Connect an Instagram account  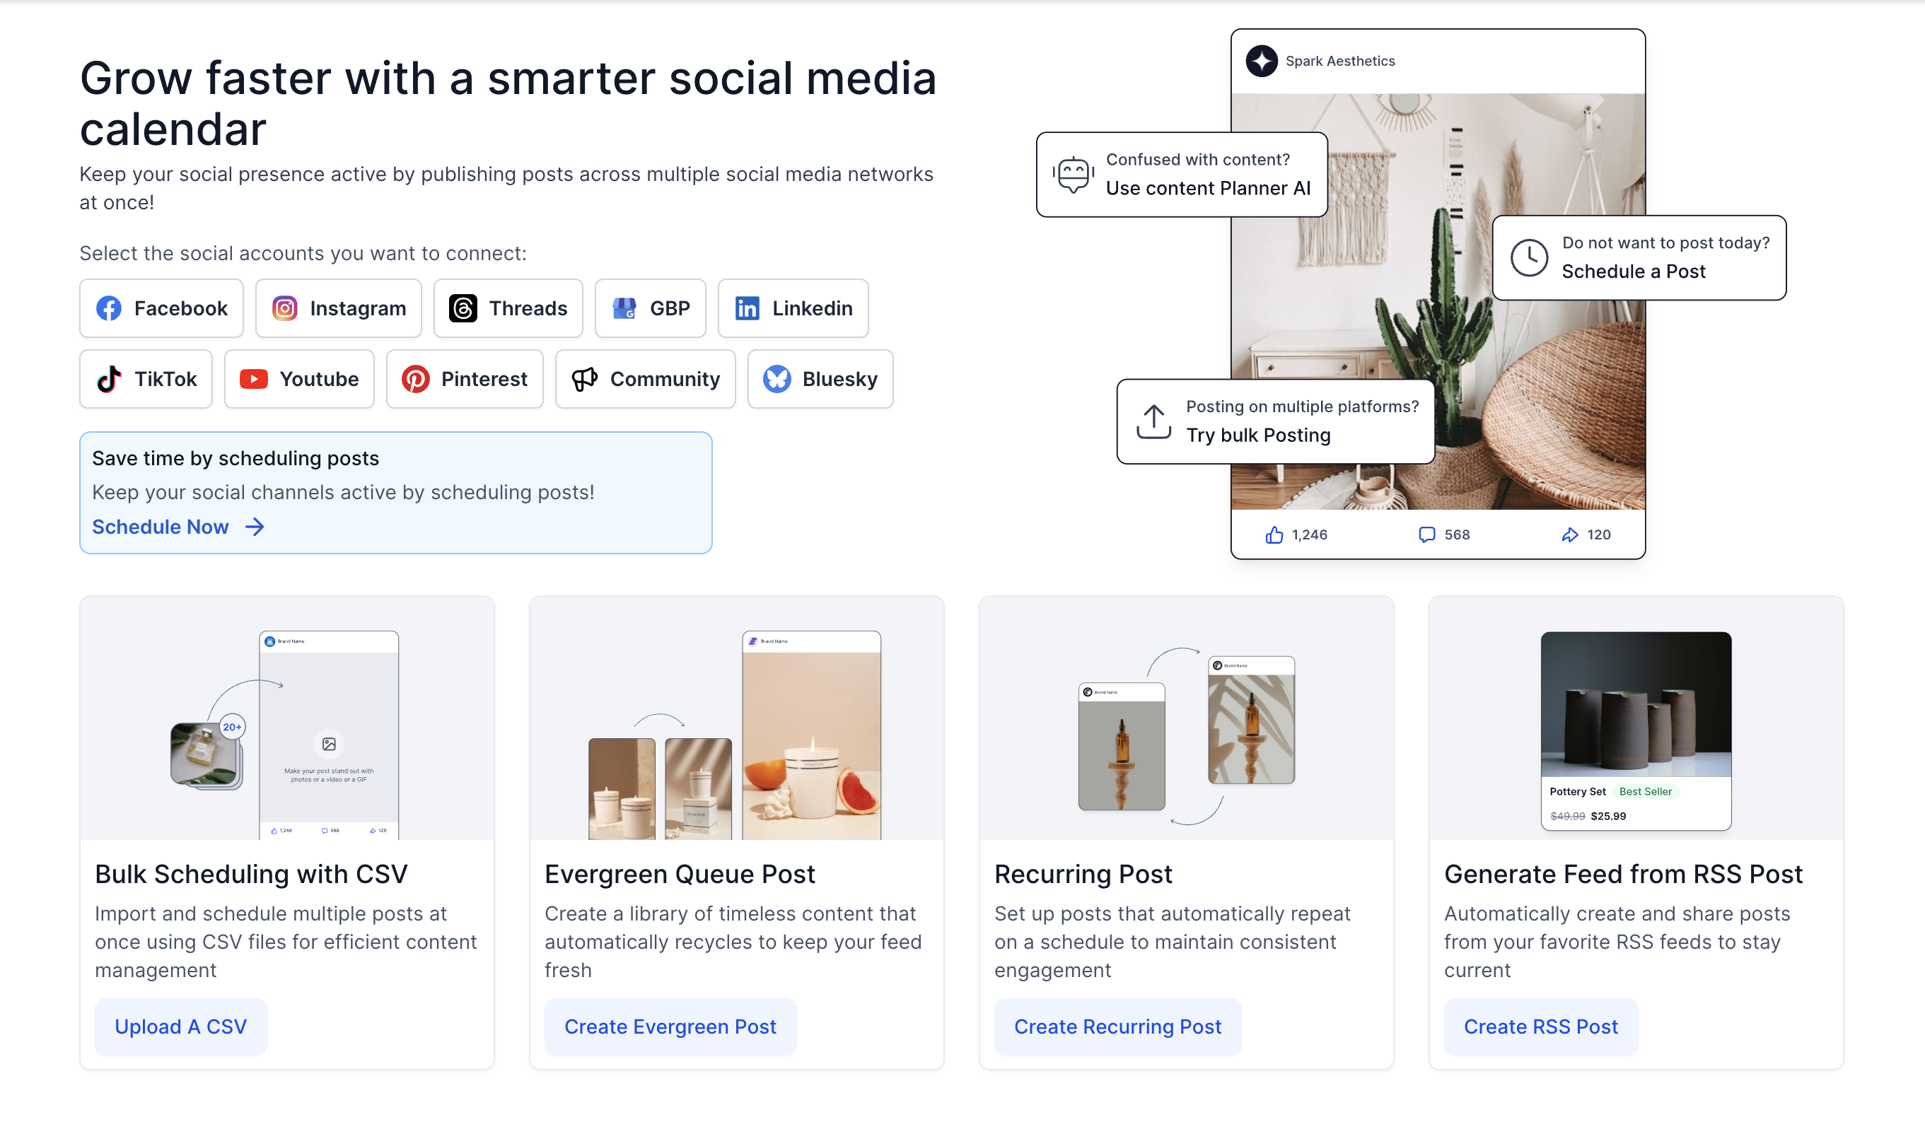pos(339,308)
